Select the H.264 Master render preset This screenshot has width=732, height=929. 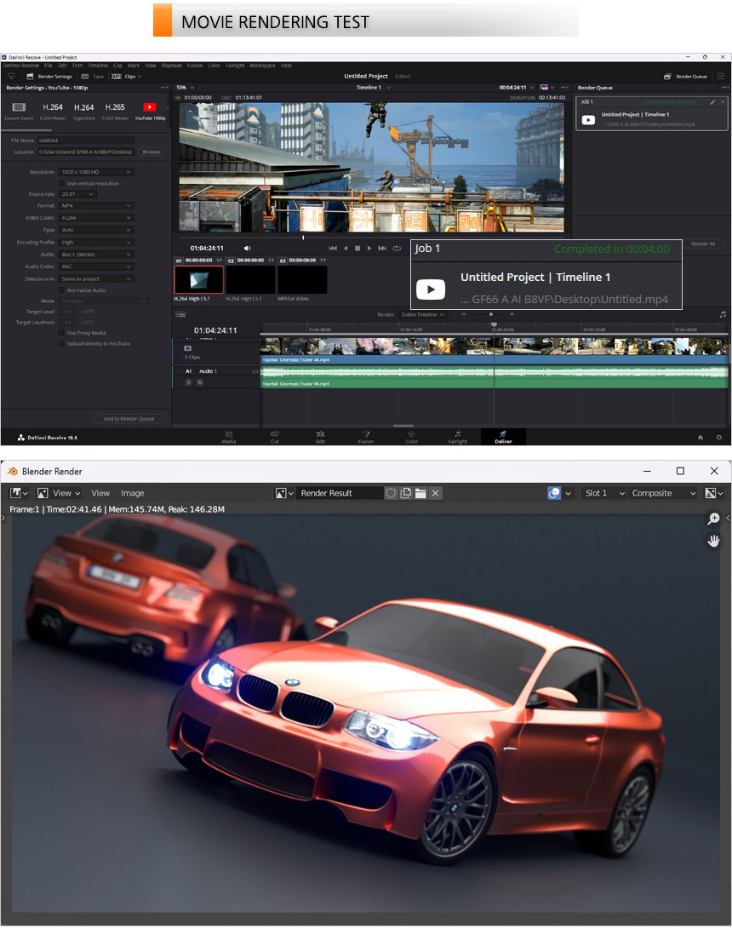[53, 110]
